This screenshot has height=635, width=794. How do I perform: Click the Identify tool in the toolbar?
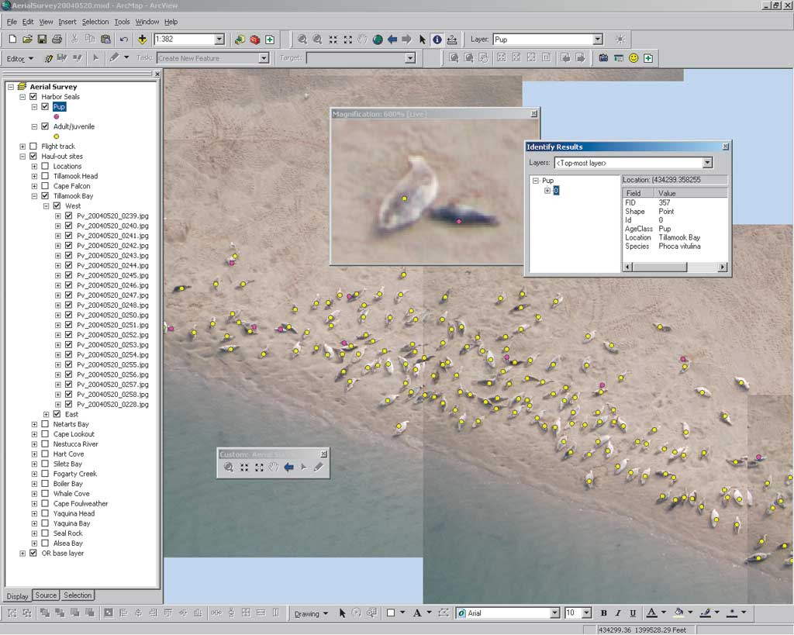(x=437, y=40)
